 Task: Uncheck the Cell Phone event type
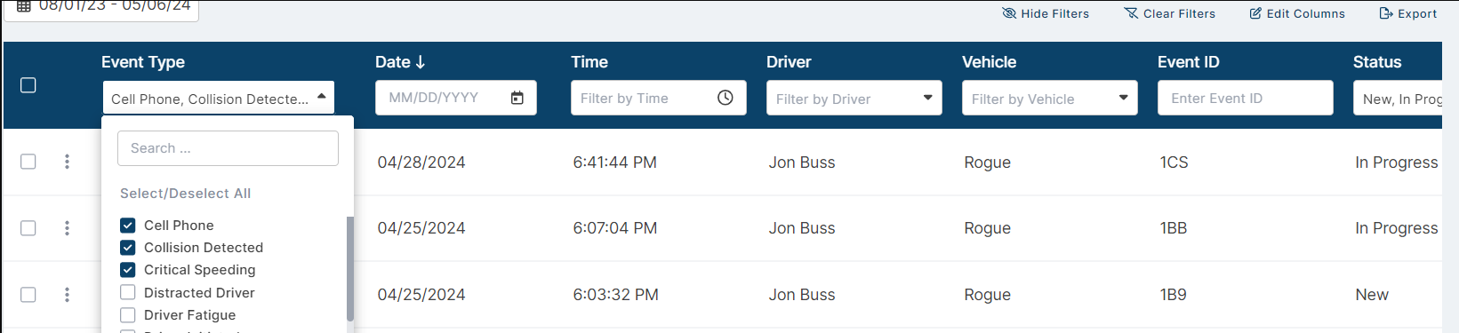(x=128, y=226)
